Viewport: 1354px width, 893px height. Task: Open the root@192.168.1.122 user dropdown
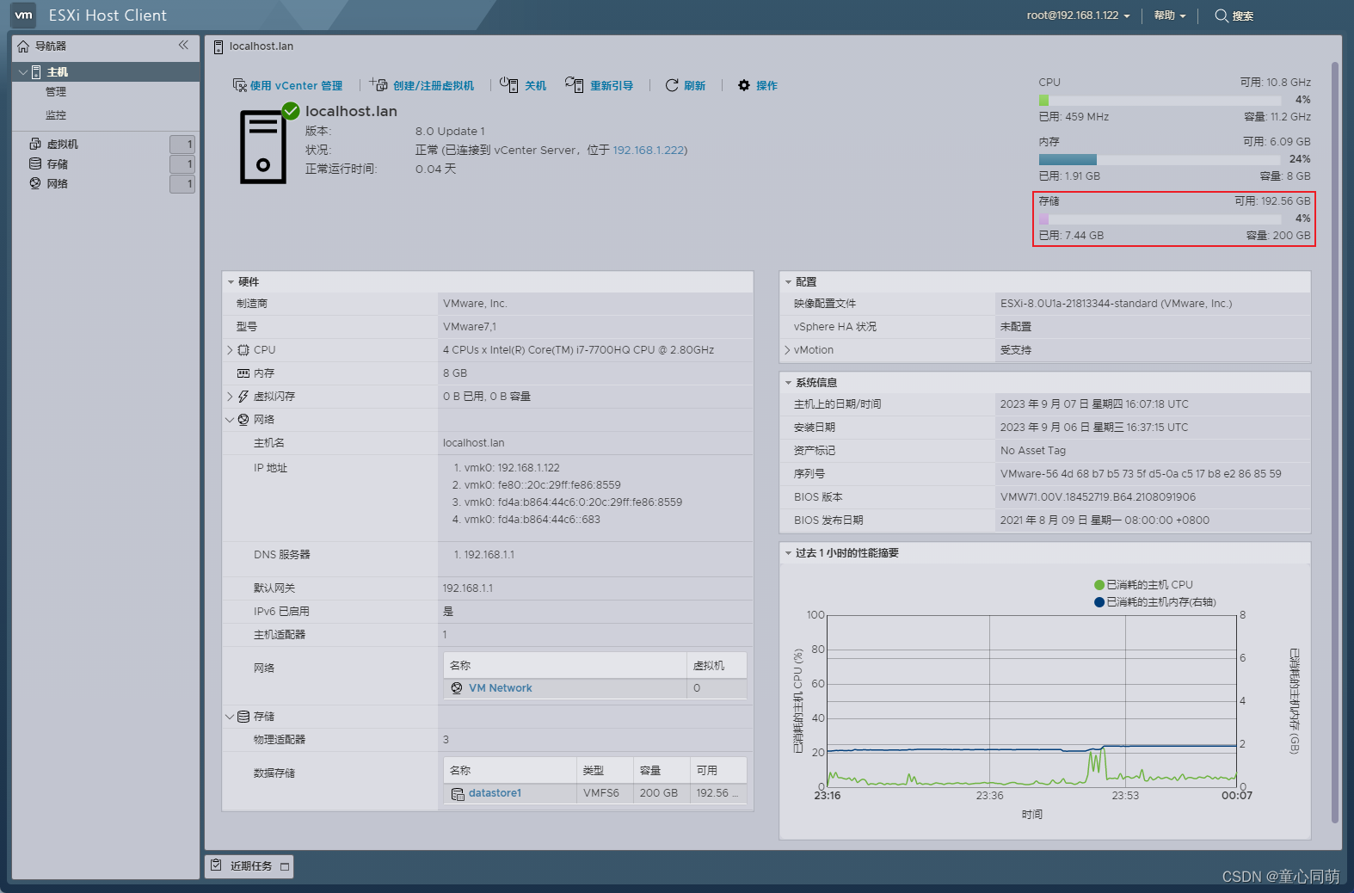click(1078, 15)
